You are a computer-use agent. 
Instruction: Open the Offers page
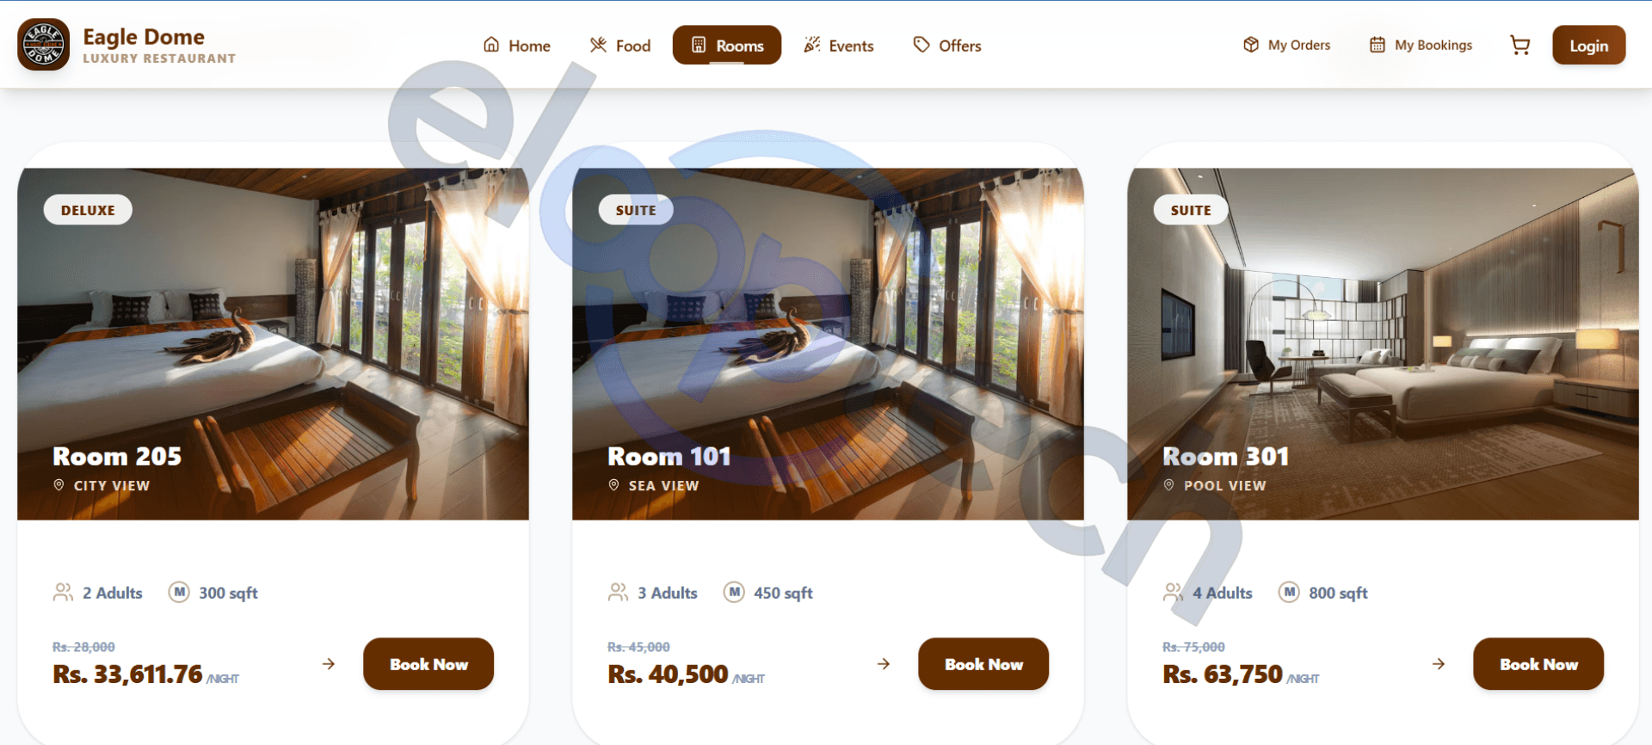(947, 46)
